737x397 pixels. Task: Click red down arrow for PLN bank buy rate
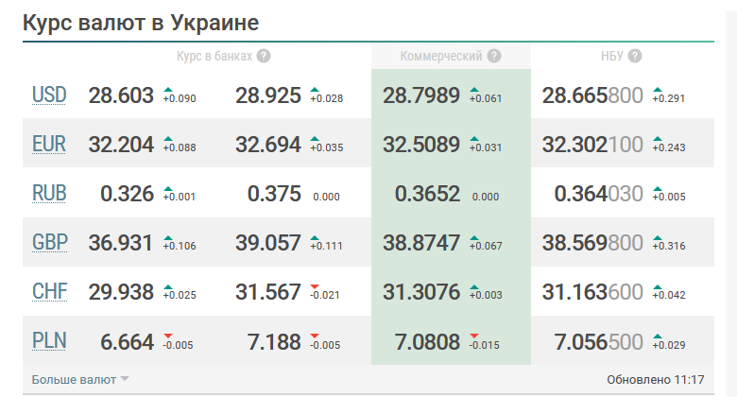168,337
